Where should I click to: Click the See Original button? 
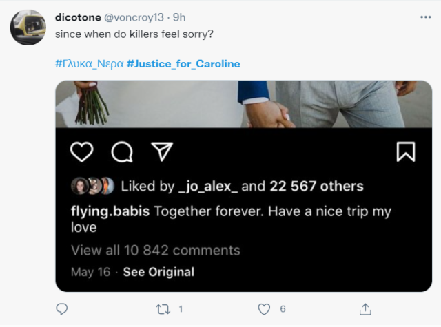tap(158, 272)
